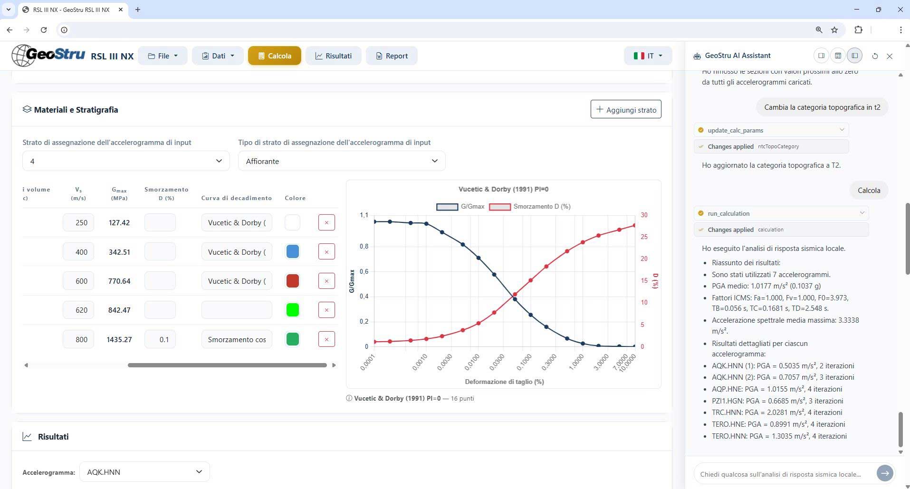
Task: Reset the AI Assistant conversation
Action: click(x=875, y=56)
